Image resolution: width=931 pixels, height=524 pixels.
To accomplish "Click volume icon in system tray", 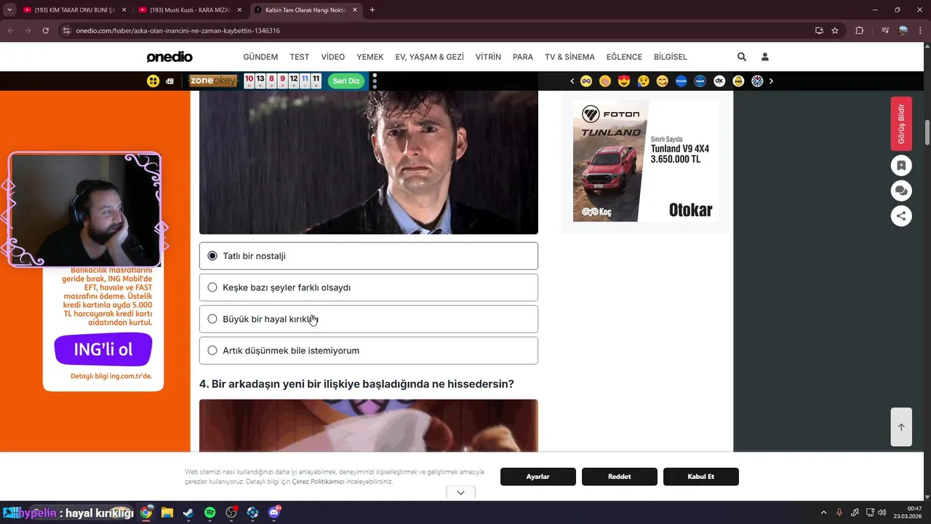I will pyautogui.click(x=882, y=513).
